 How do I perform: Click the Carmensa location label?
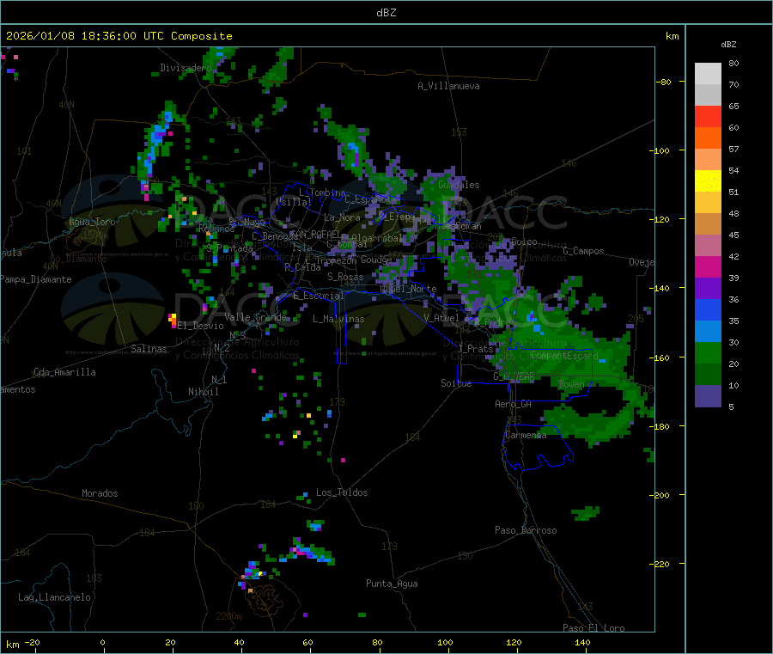click(x=526, y=435)
